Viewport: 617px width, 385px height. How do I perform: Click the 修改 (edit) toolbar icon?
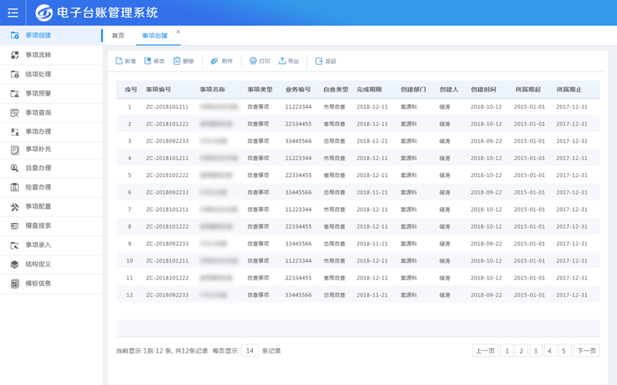click(x=148, y=61)
